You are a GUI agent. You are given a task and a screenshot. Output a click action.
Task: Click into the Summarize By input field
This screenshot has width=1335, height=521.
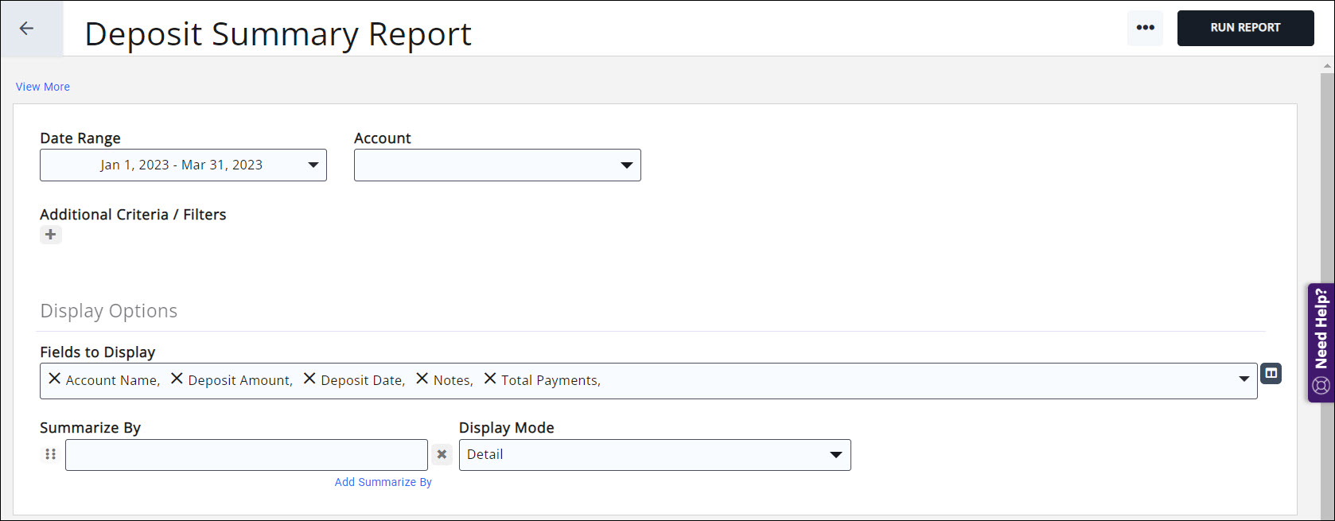tap(246, 455)
